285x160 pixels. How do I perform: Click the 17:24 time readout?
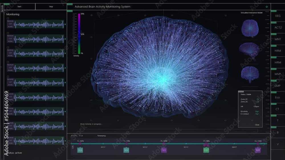pos(81,136)
